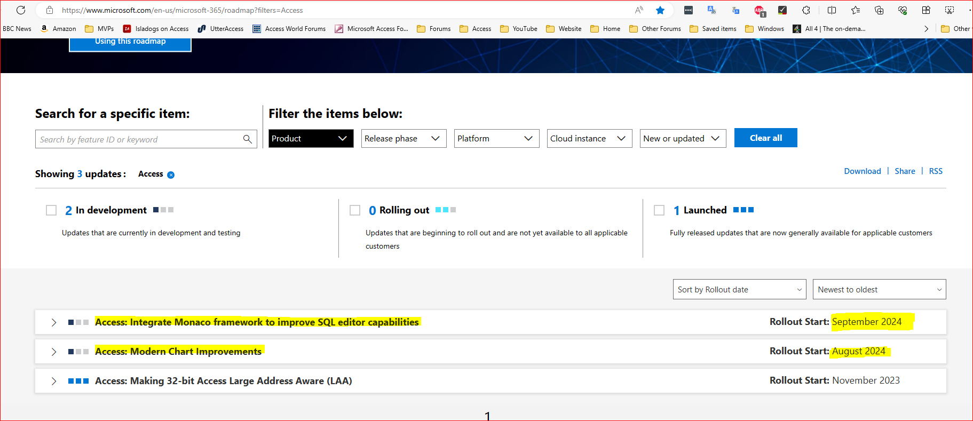
Task: Remove the Access filter with the x icon
Action: (171, 175)
